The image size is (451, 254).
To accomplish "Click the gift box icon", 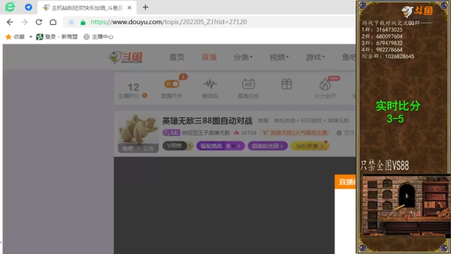I will [286, 84].
